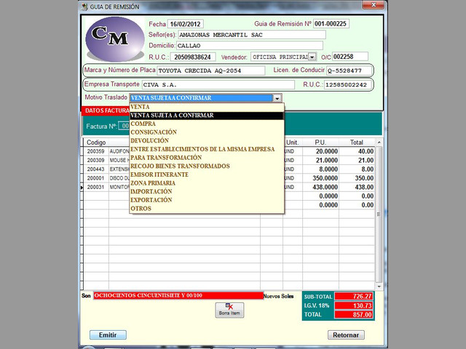Click the Unit. column header
The image size is (466, 349).
293,143
